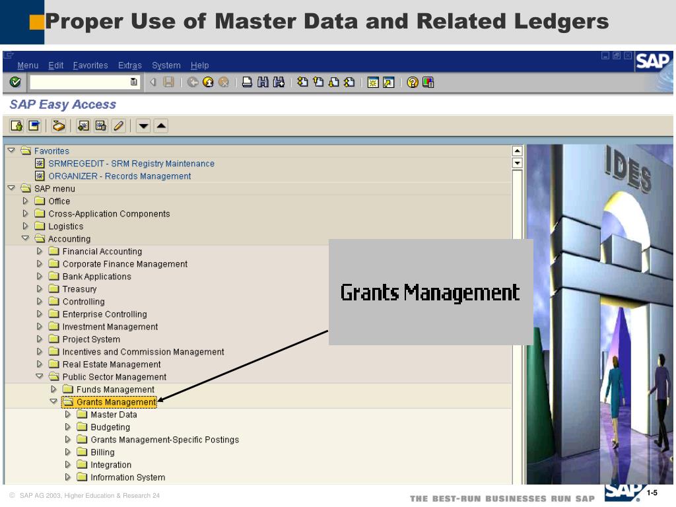Go to last page icon
The width and height of the screenshot is (676, 507).
pyautogui.click(x=350, y=82)
